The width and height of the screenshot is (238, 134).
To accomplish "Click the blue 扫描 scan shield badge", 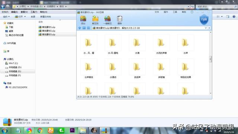I will click(x=204, y=19).
